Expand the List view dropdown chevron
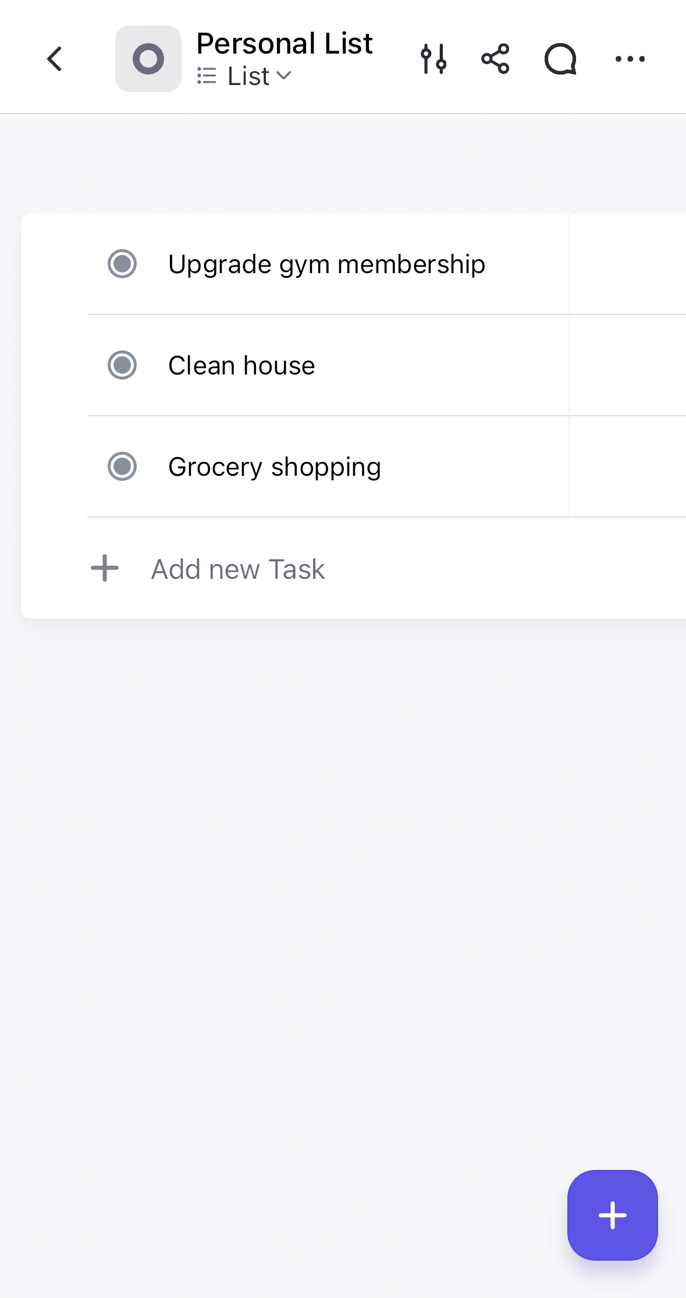This screenshot has height=1298, width=686. (284, 76)
